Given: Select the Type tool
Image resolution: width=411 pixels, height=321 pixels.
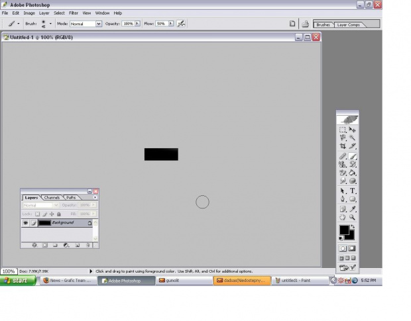Looking at the screenshot, I should (x=352, y=191).
